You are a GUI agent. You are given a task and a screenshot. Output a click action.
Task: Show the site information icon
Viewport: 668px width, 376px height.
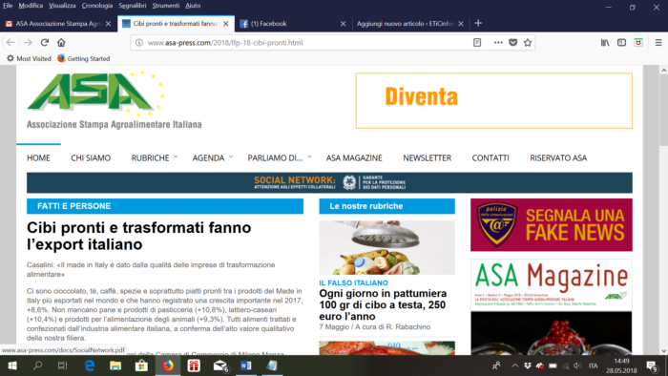click(x=139, y=43)
